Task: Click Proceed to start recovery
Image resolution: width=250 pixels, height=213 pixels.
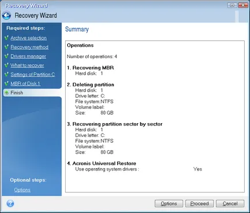Action: [199, 204]
